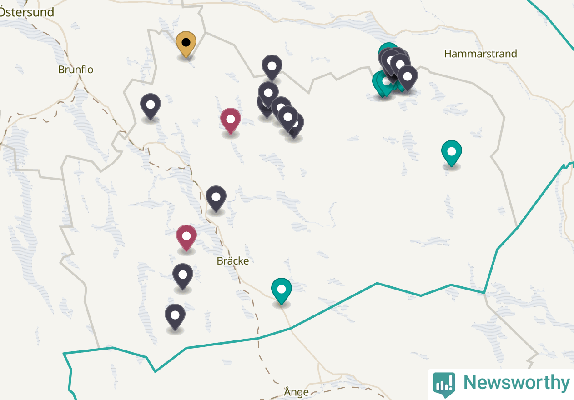Select the southernmost dark marker
Screen dimensions: 574x400
175,317
